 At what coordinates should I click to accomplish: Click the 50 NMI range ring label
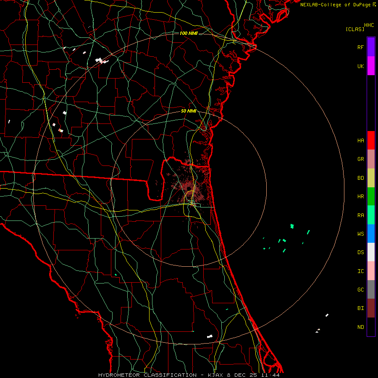click(189, 111)
